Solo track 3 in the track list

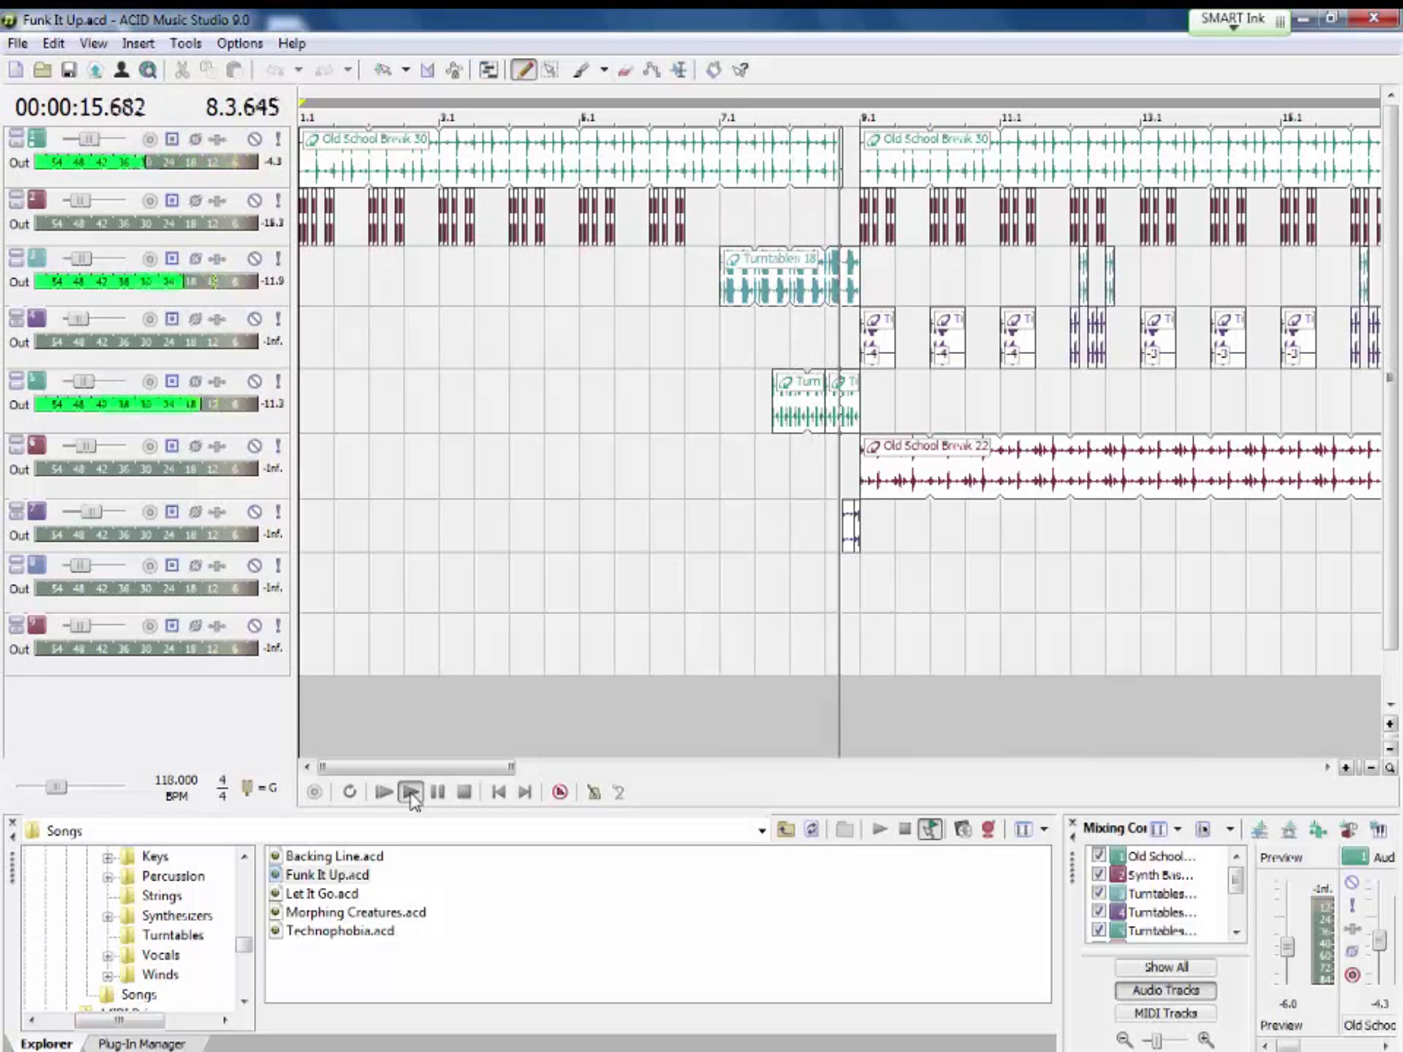pos(277,259)
